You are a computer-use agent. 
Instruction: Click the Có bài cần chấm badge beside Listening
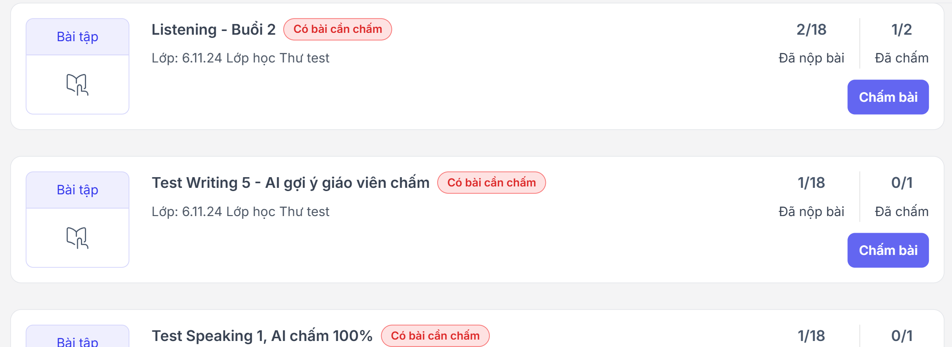click(x=338, y=29)
